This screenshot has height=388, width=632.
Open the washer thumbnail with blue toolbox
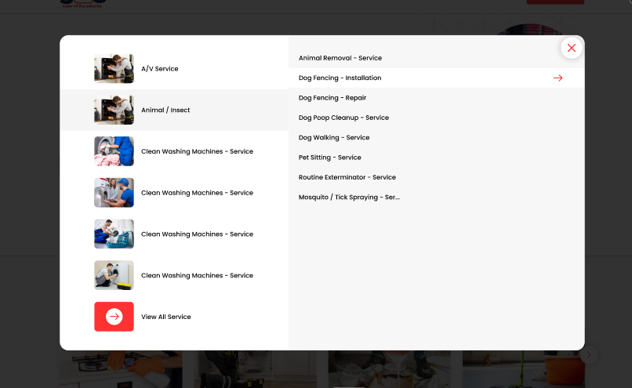click(x=114, y=234)
